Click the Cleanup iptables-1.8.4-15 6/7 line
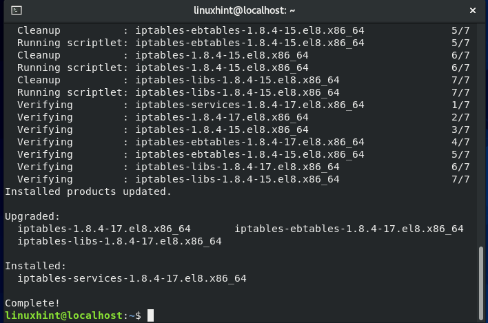Viewport: 488px width, 323px height. 243,55
